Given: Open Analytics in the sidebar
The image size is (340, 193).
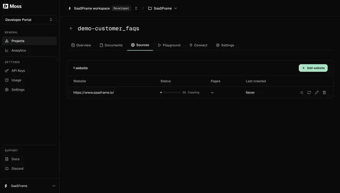Looking at the screenshot, I should click(x=29, y=50).
